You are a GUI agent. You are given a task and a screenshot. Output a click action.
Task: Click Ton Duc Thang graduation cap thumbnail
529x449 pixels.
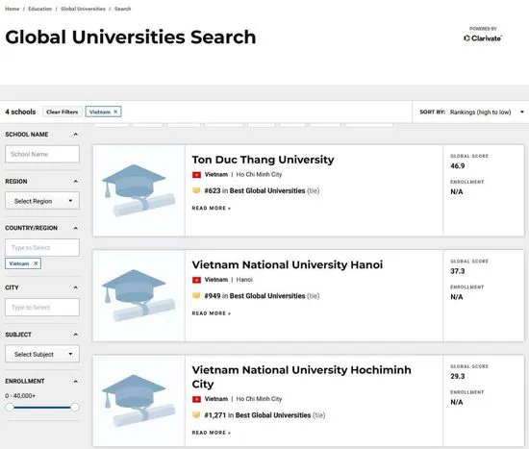pos(139,190)
